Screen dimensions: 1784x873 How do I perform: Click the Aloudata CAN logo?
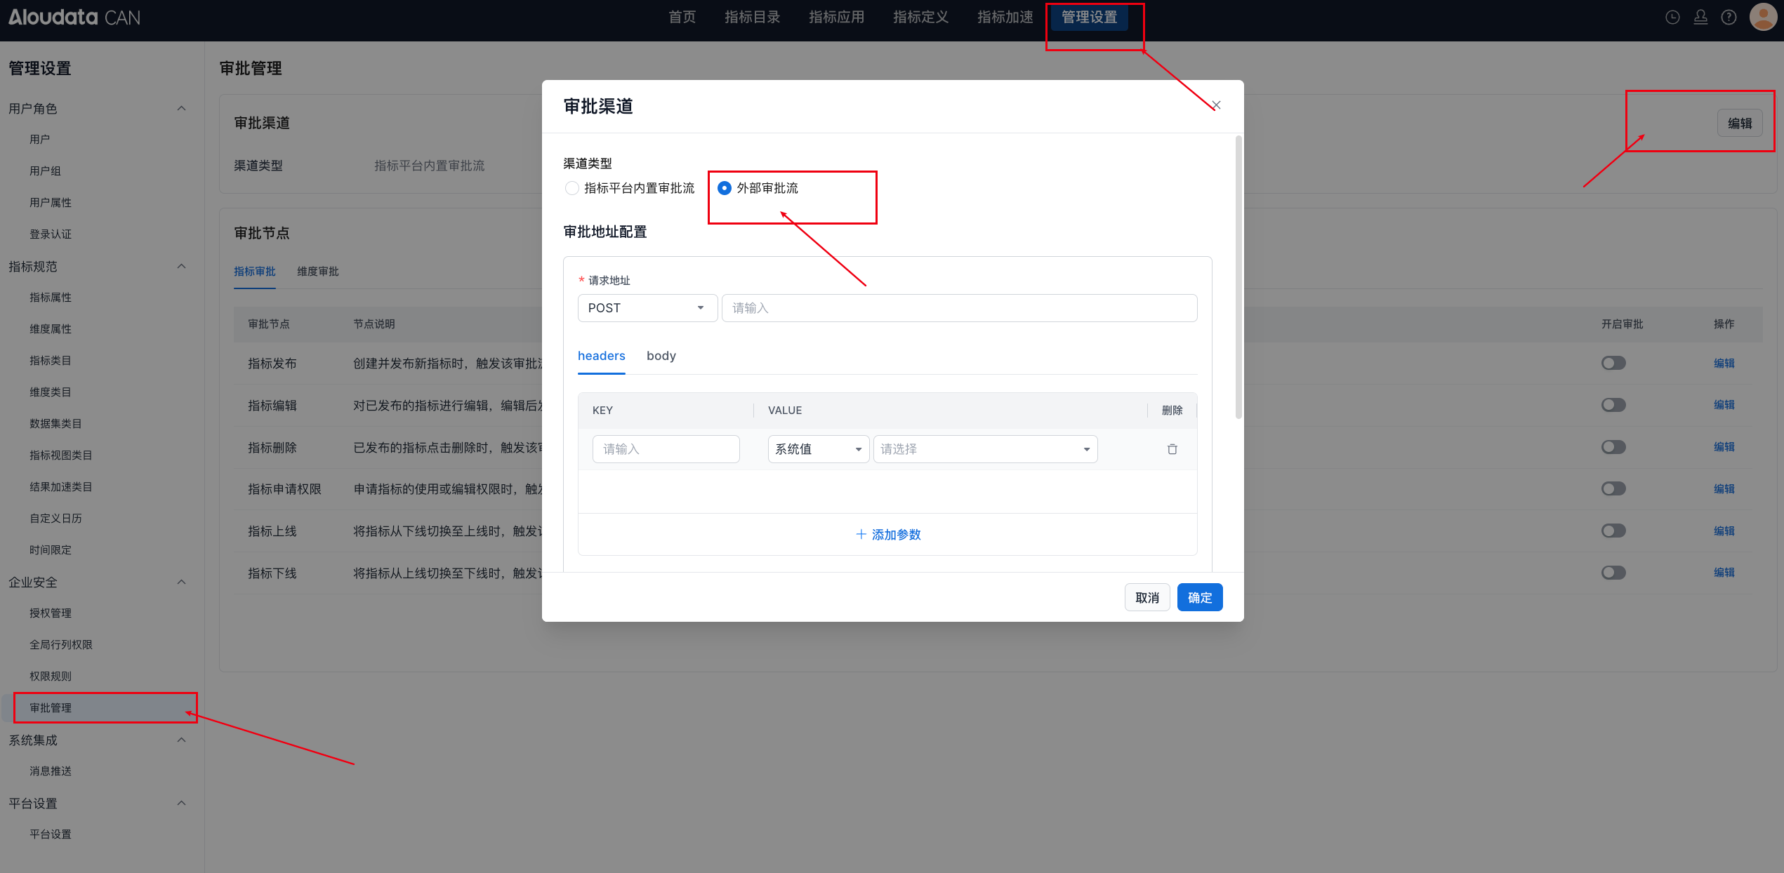74,18
